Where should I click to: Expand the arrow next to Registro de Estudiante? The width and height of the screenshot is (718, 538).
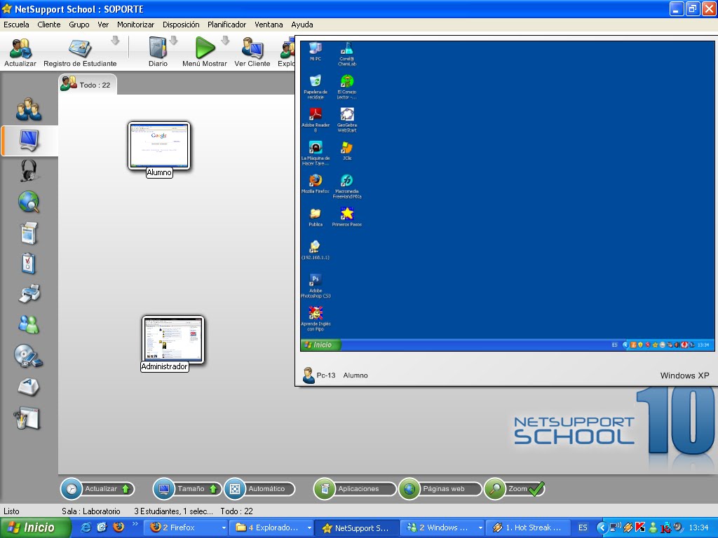(115, 41)
